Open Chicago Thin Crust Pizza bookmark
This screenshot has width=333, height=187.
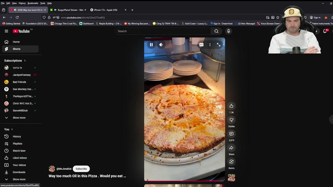coord(64,24)
